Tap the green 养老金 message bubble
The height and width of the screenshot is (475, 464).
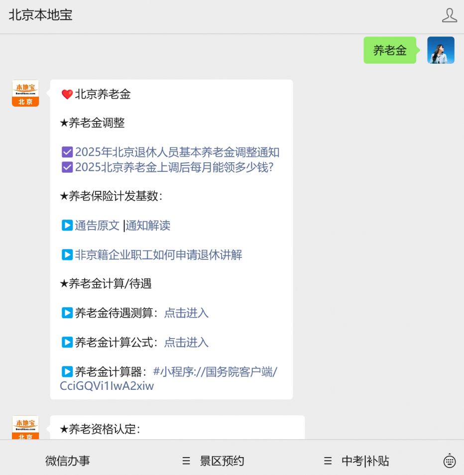click(390, 50)
